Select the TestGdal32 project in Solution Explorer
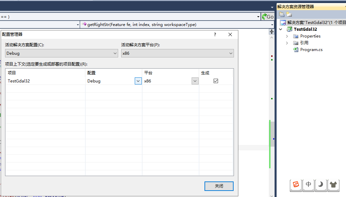Viewport: 346px width, 197px height. pyautogui.click(x=305, y=29)
